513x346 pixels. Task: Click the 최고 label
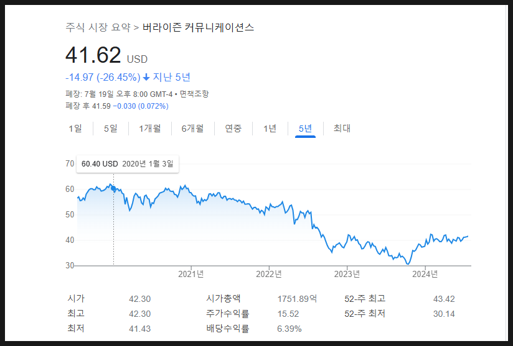76,313
